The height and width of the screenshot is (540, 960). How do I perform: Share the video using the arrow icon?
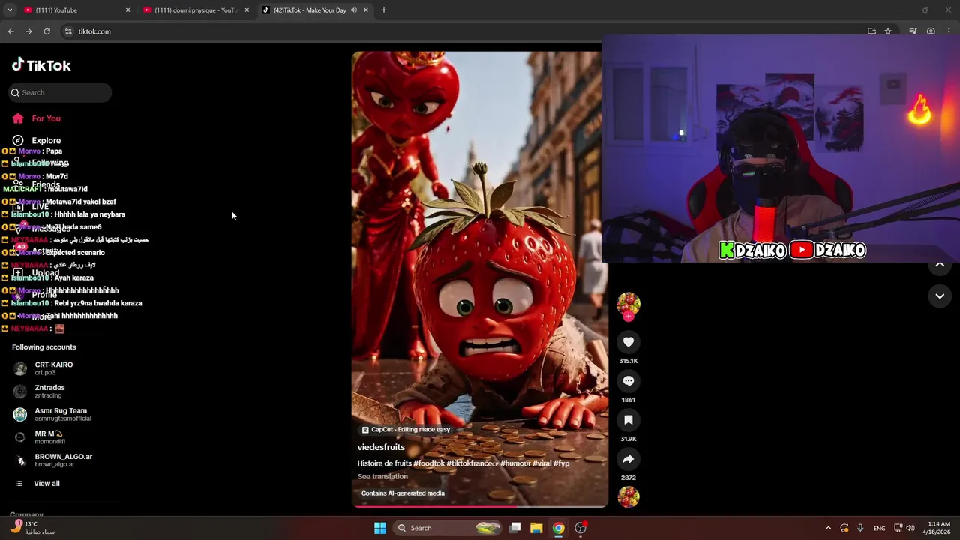(x=628, y=459)
